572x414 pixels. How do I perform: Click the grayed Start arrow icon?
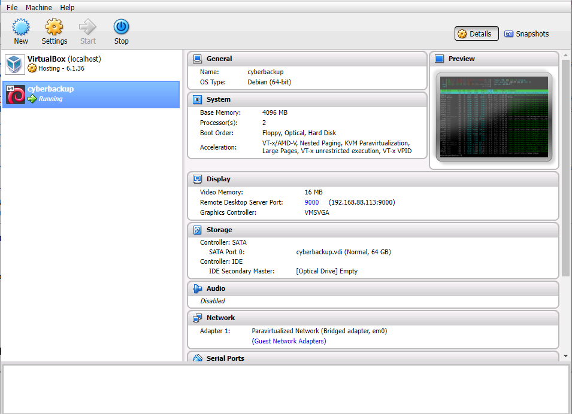[88, 27]
